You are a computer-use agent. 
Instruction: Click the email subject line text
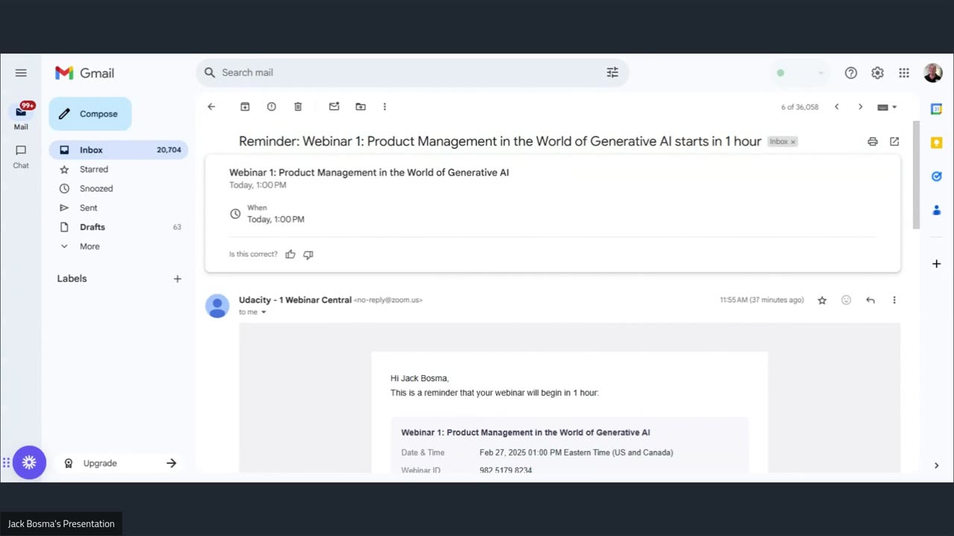pyautogui.click(x=500, y=141)
